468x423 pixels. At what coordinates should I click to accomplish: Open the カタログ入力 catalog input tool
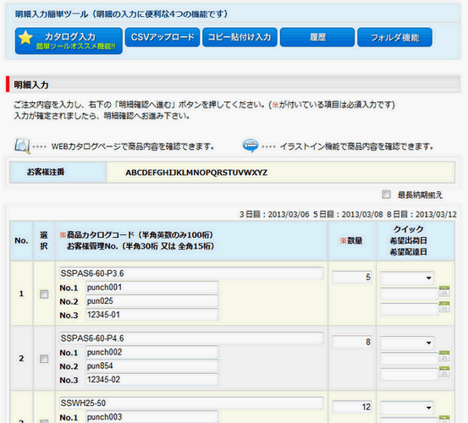pos(69,41)
